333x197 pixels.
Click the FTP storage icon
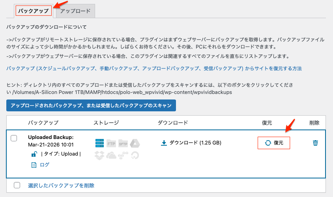coord(111,143)
